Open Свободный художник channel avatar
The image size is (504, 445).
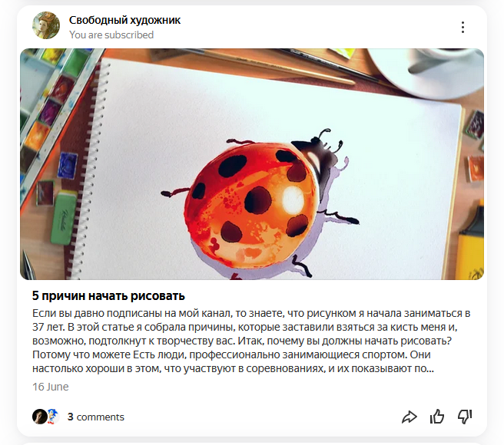46,25
